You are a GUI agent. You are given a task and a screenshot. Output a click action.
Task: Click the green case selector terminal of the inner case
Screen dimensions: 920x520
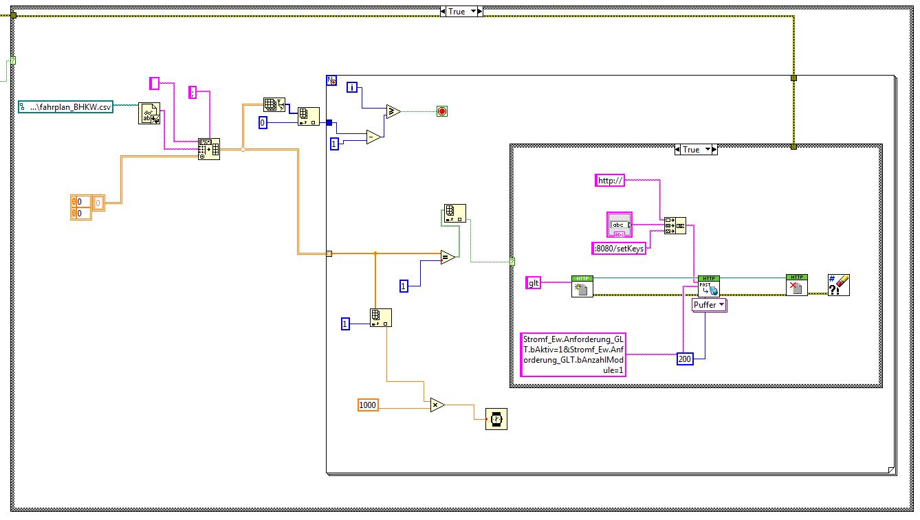click(512, 262)
